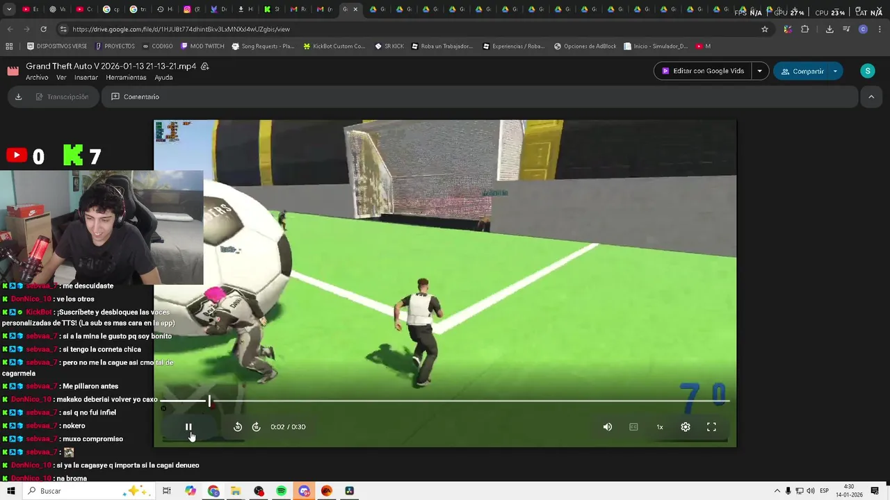Open the Herramientas menu
The image size is (890, 500).
pos(126,78)
